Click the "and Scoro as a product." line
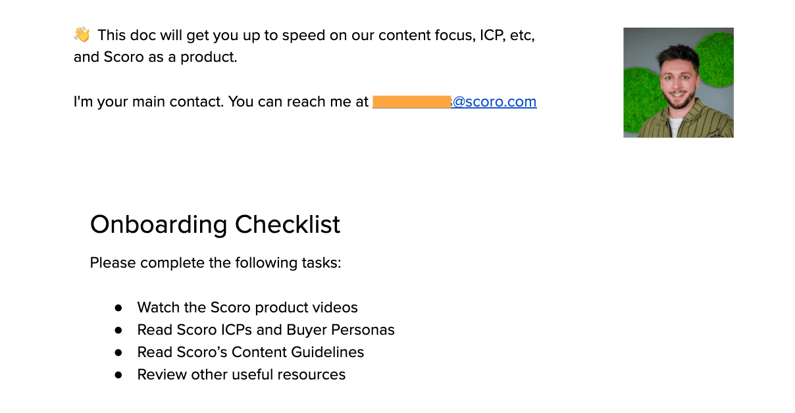This screenshot has height=413, width=795. 155,57
